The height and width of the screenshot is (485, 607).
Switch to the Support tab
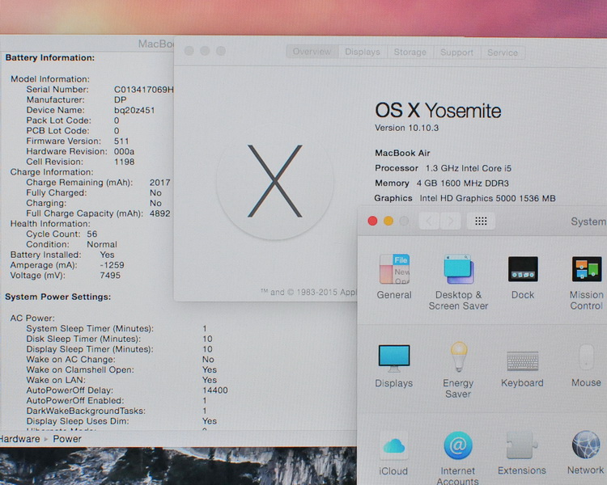click(x=456, y=53)
